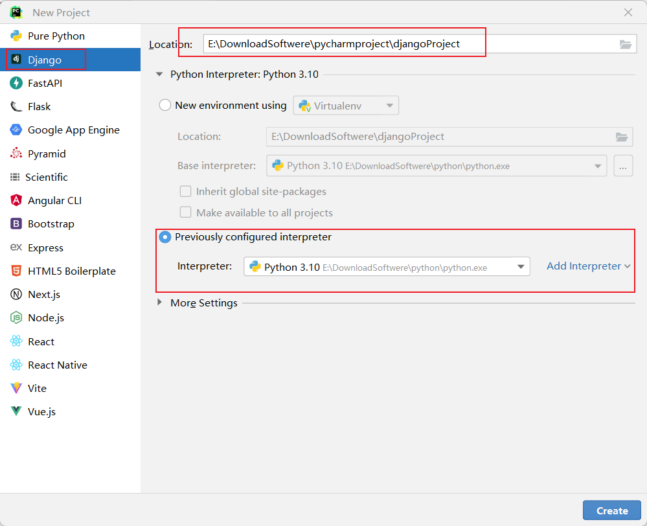Select Angular CLI project type
Viewport: 647px width, 526px height.
click(x=70, y=200)
